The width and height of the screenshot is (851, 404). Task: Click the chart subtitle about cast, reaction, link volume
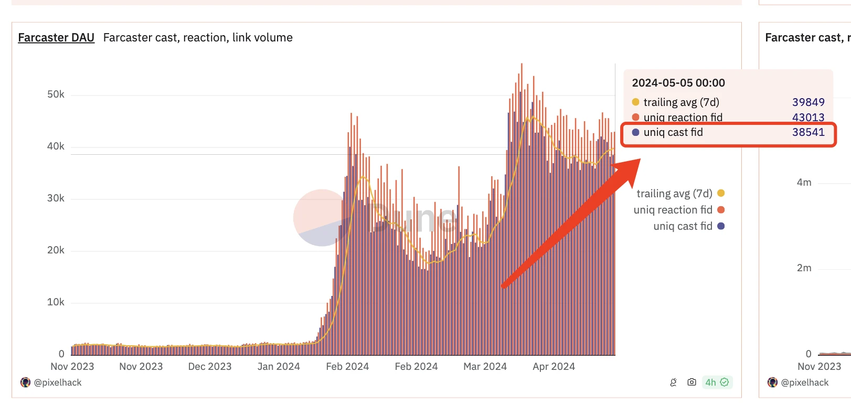[x=198, y=38]
